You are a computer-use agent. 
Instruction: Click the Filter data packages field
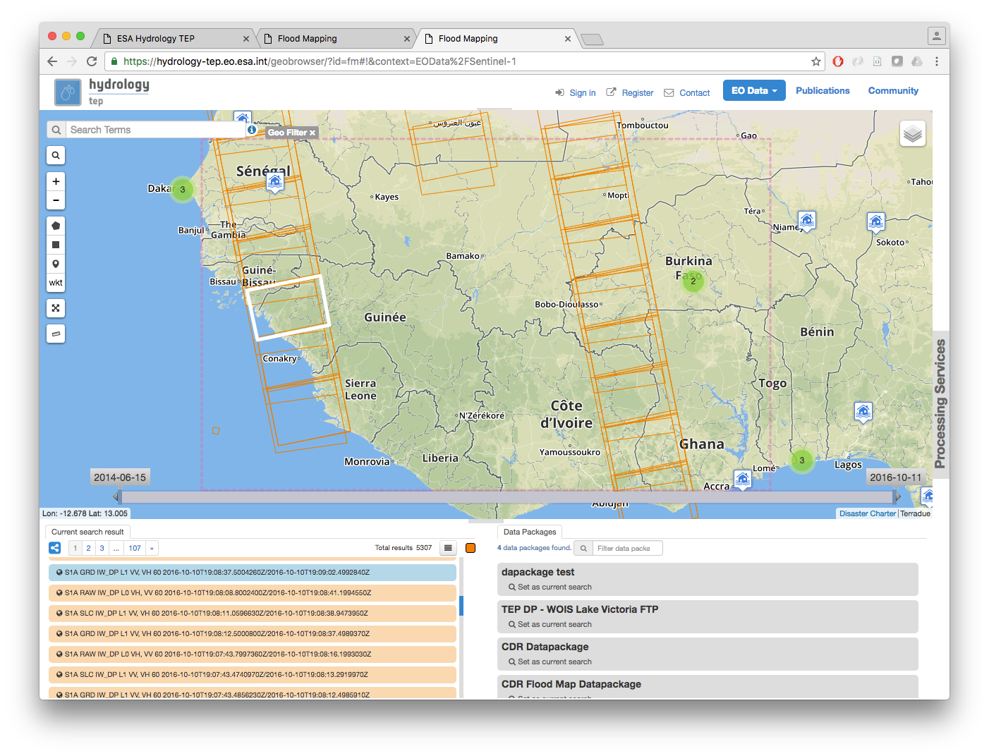point(628,548)
